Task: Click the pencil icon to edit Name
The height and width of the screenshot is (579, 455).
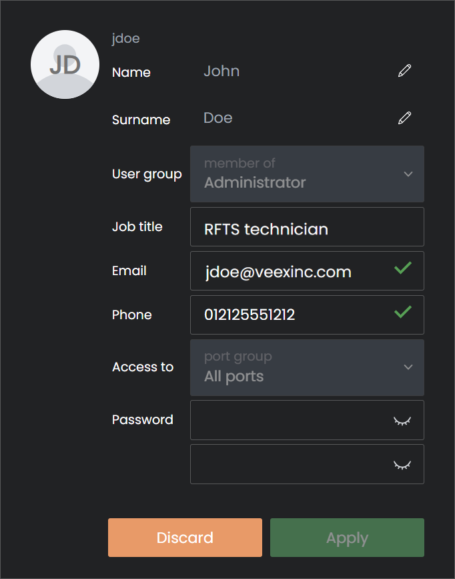Action: click(404, 71)
